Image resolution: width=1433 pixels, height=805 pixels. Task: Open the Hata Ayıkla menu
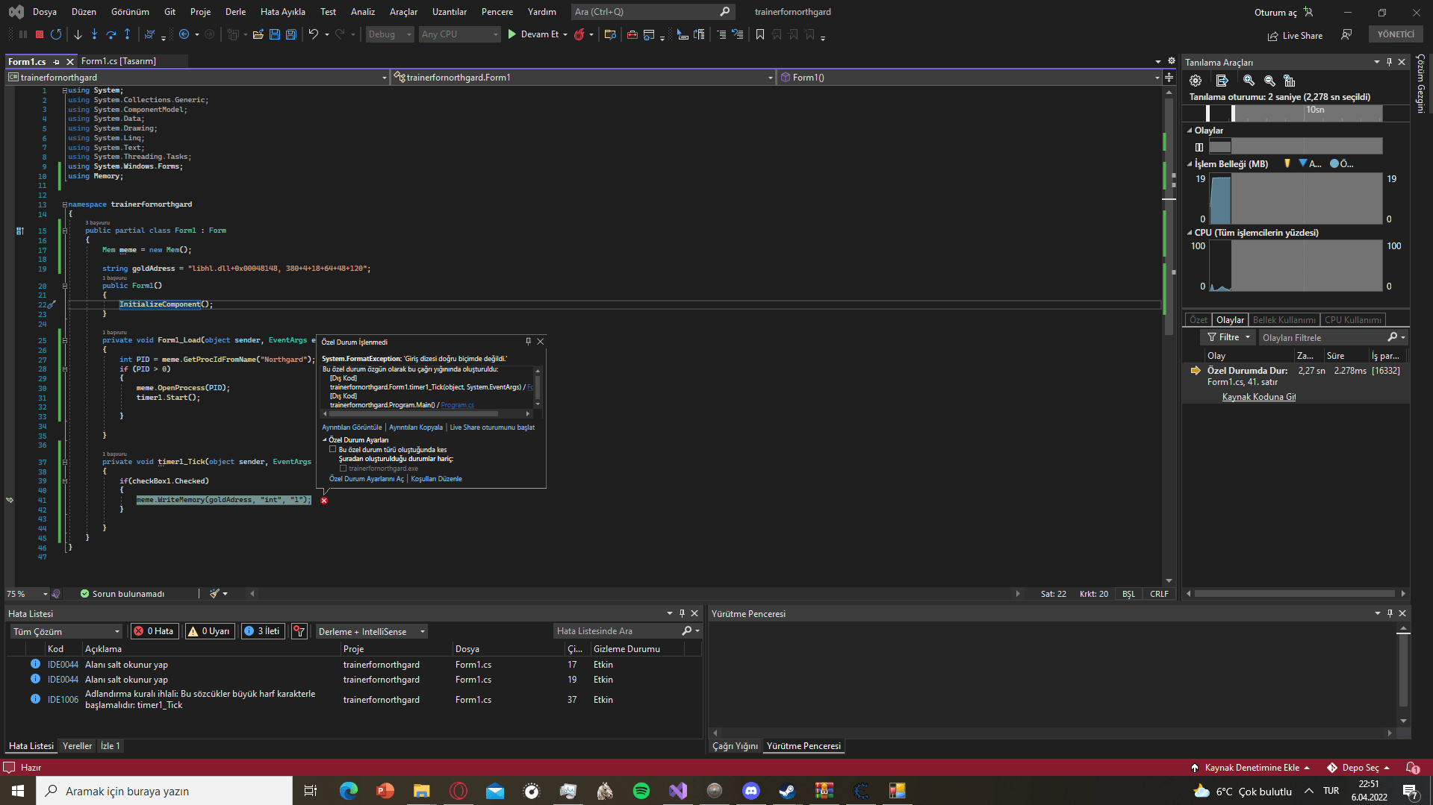(282, 12)
